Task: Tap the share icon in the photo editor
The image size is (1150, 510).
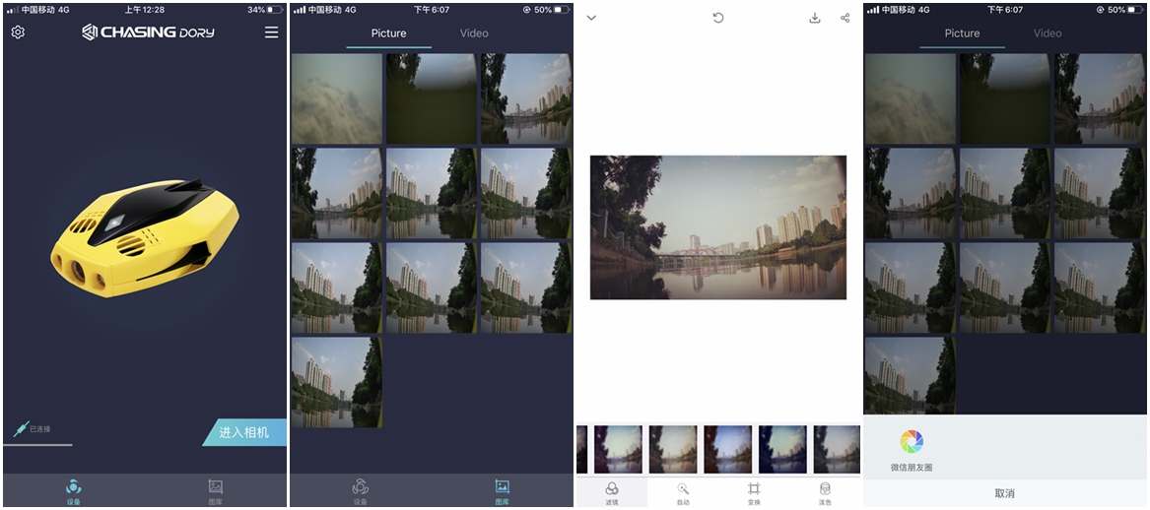Action: [x=846, y=18]
